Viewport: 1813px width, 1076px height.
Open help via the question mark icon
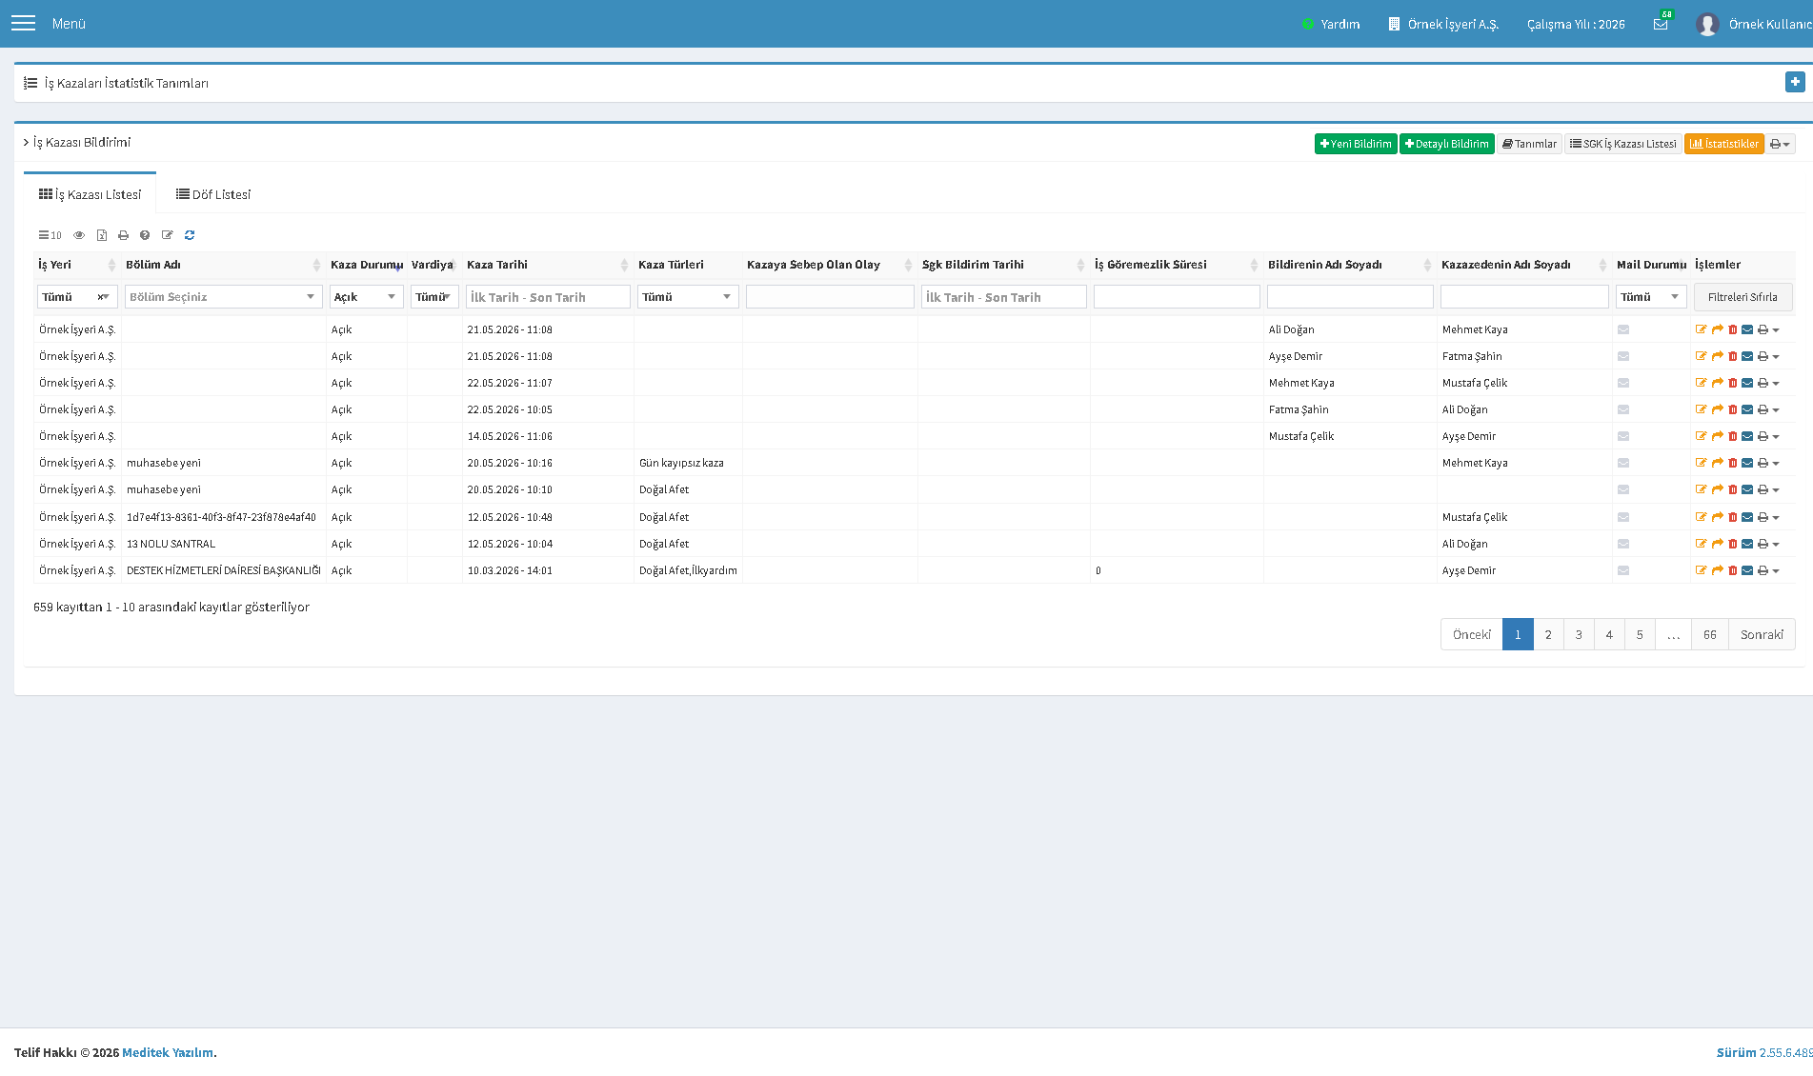point(145,235)
